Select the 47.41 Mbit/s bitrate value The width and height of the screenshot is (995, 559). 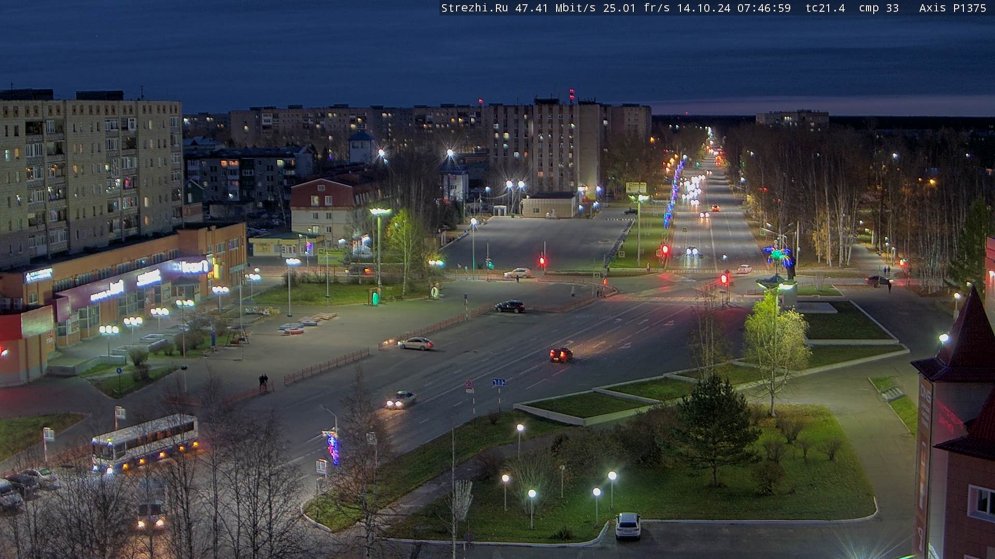pos(555,8)
